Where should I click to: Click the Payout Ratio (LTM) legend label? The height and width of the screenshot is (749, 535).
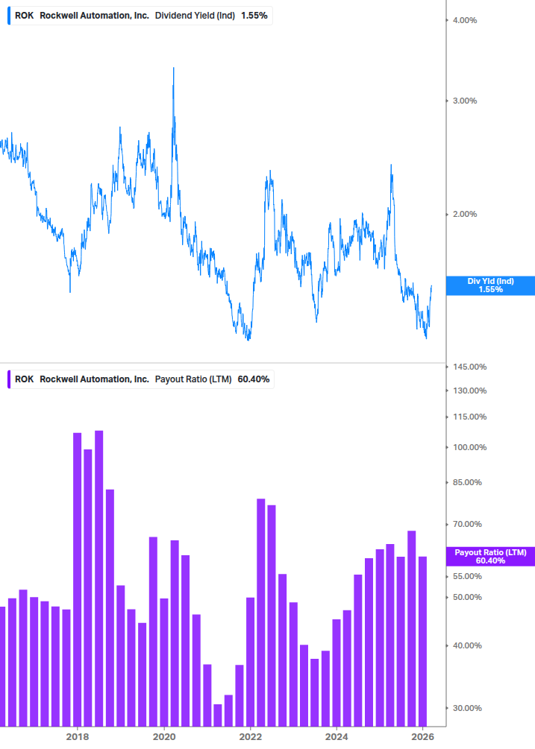pyautogui.click(x=193, y=379)
